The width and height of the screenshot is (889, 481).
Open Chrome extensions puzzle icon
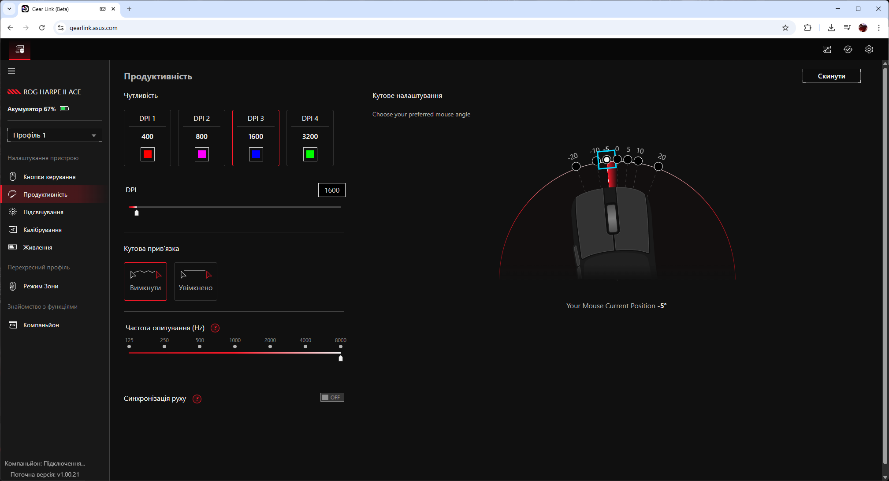pos(807,28)
